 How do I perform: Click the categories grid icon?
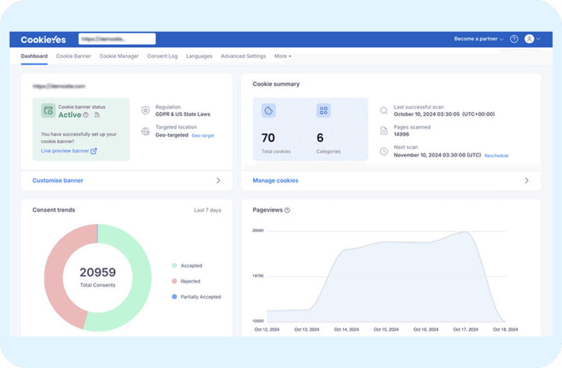tap(323, 111)
